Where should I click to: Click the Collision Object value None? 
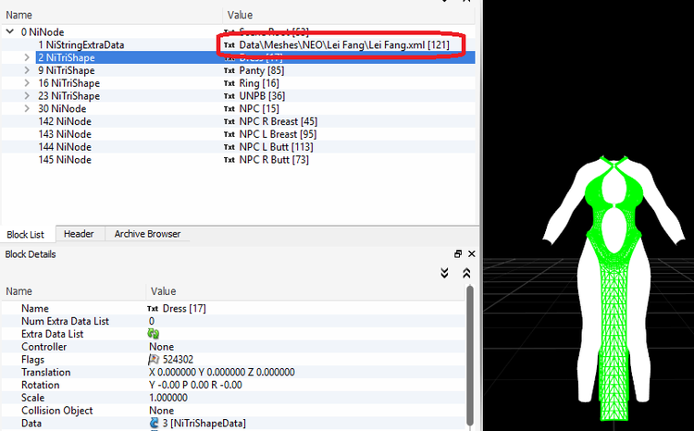(162, 411)
